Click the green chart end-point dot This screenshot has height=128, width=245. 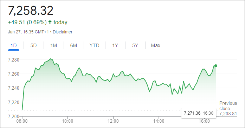(216, 66)
